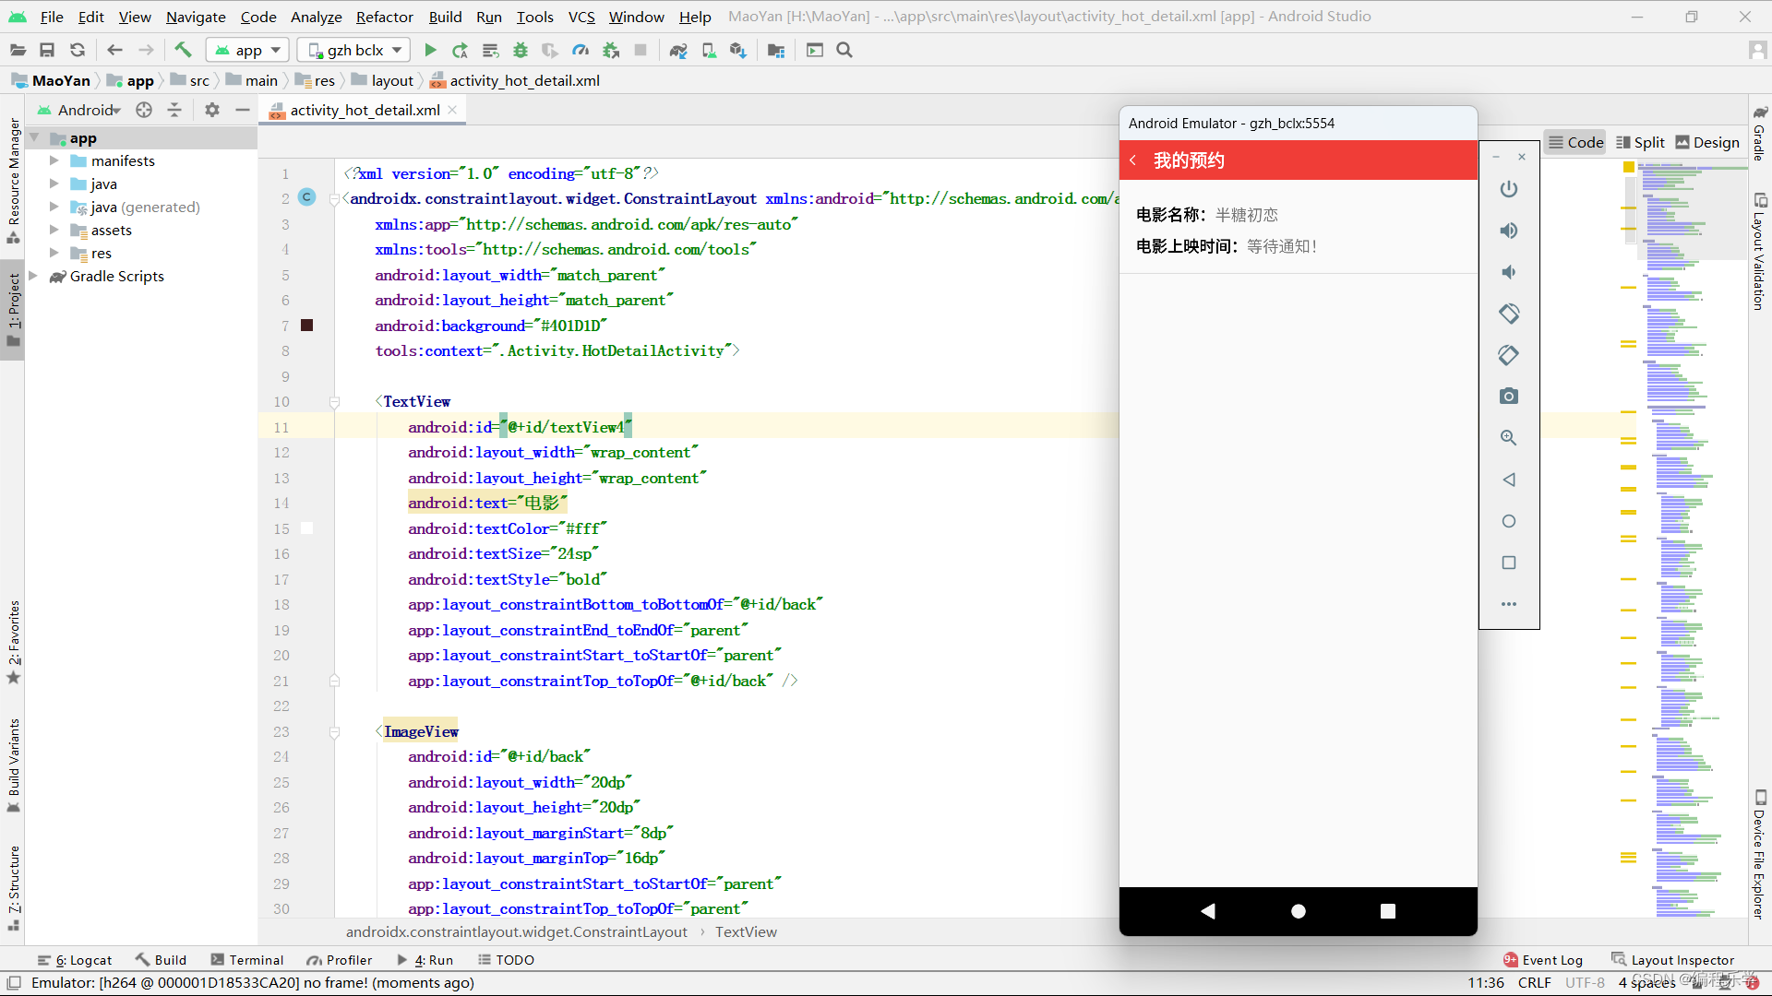Switch editor to Design view
1772x996 pixels.
(x=1706, y=142)
